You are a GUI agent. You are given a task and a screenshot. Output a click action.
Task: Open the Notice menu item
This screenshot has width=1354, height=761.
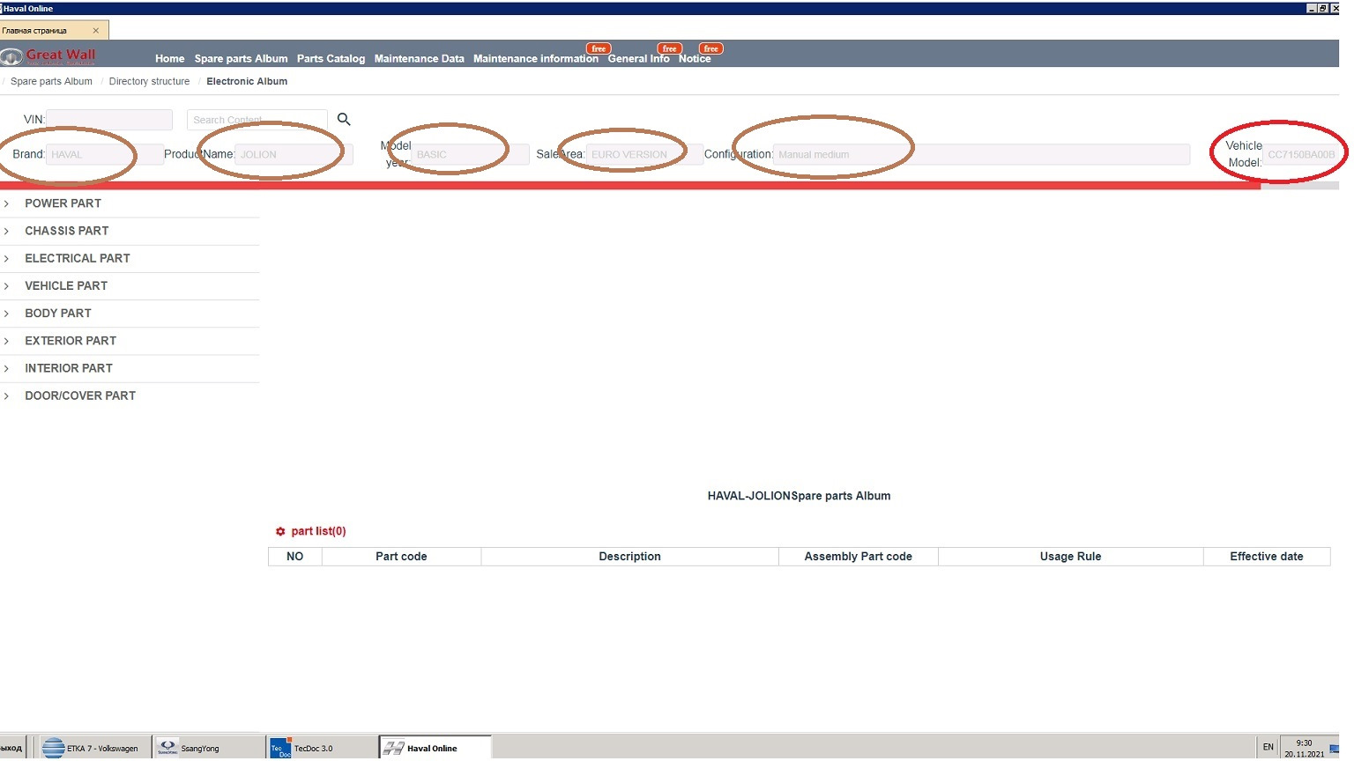[694, 59]
